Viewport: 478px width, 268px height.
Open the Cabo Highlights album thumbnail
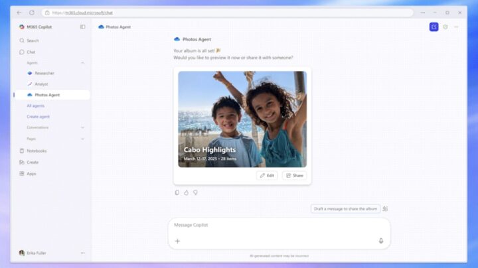pos(242,119)
